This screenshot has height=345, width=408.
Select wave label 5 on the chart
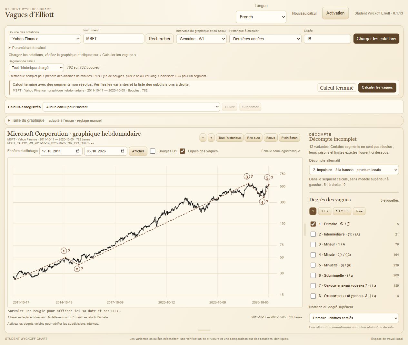coord(267,177)
